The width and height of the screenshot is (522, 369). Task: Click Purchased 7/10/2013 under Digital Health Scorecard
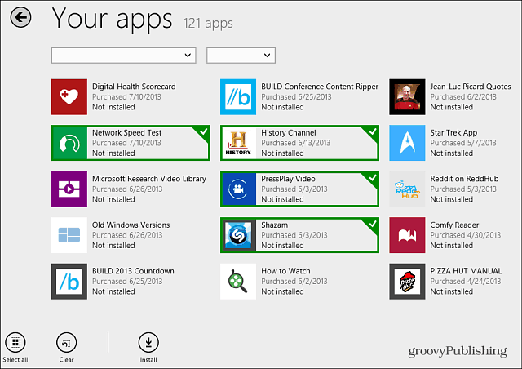coord(126,97)
